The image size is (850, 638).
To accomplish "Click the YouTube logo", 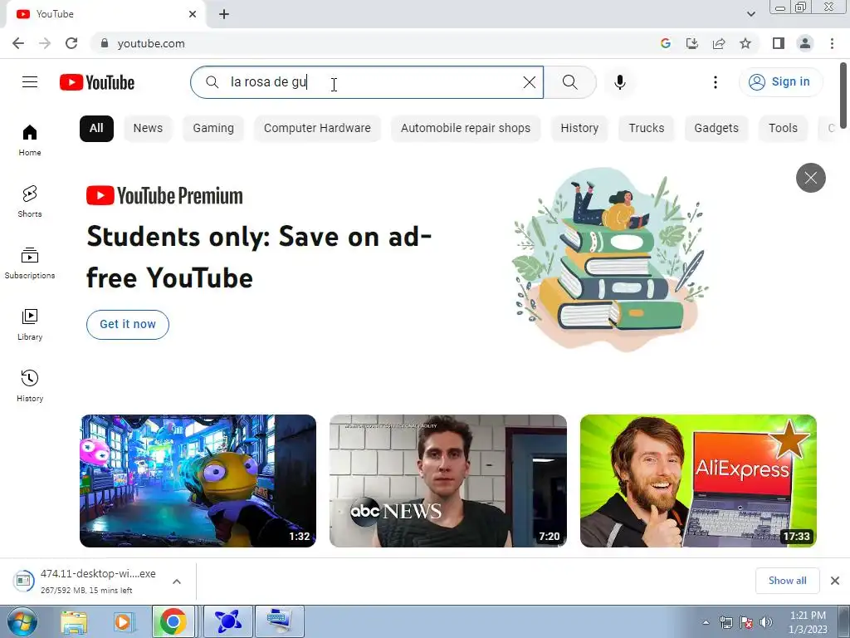I will tap(97, 82).
